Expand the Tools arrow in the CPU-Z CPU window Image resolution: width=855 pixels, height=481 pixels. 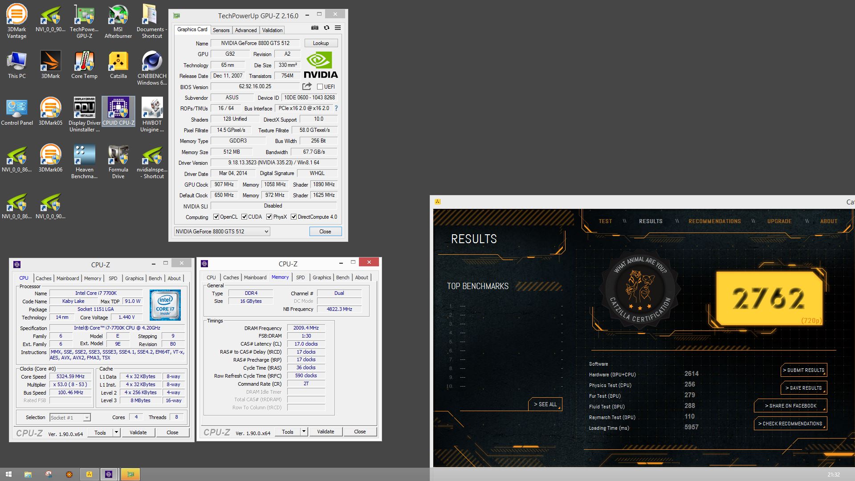click(x=117, y=432)
